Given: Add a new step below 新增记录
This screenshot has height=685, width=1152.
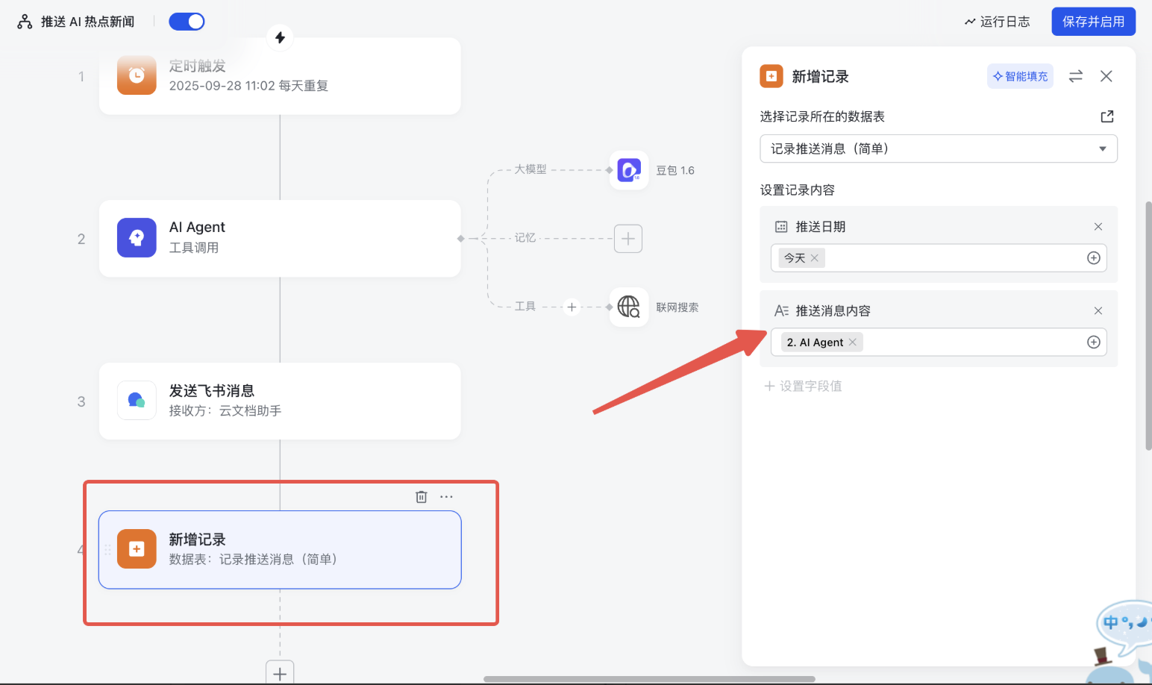Looking at the screenshot, I should pos(280,673).
